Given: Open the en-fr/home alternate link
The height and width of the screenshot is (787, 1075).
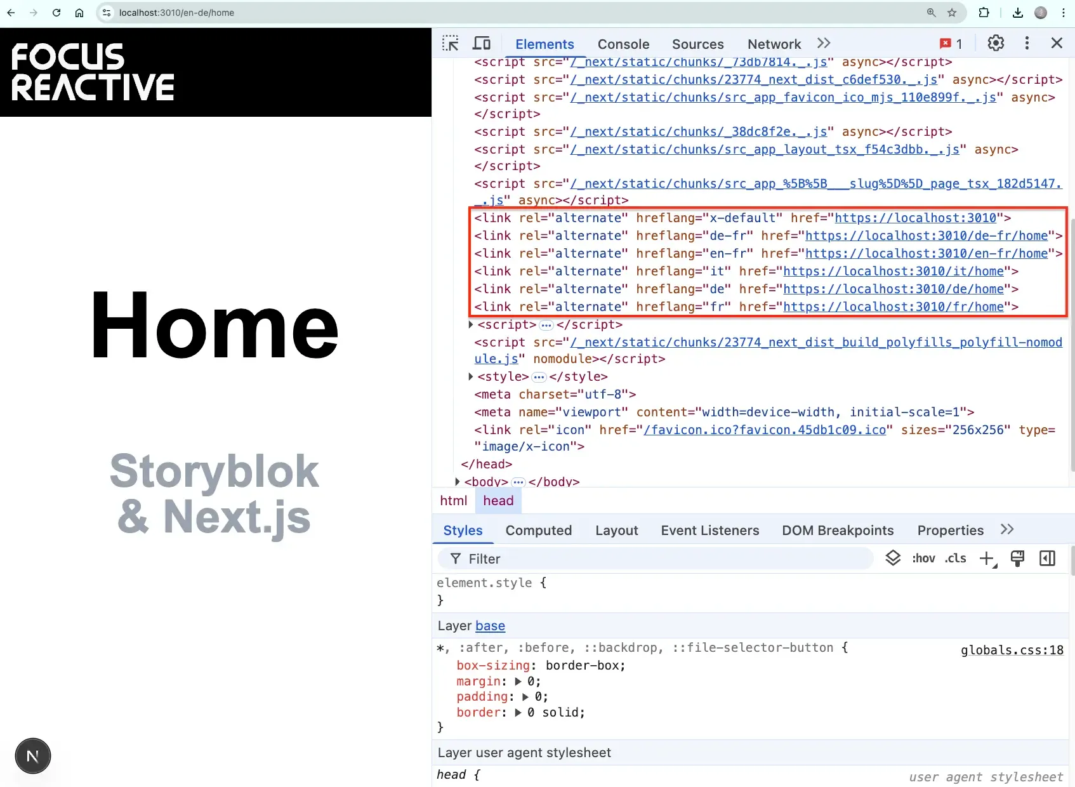Looking at the screenshot, I should [x=927, y=253].
